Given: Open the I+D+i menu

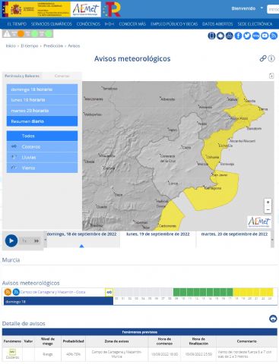Looking at the screenshot, I should pyautogui.click(x=109, y=24).
